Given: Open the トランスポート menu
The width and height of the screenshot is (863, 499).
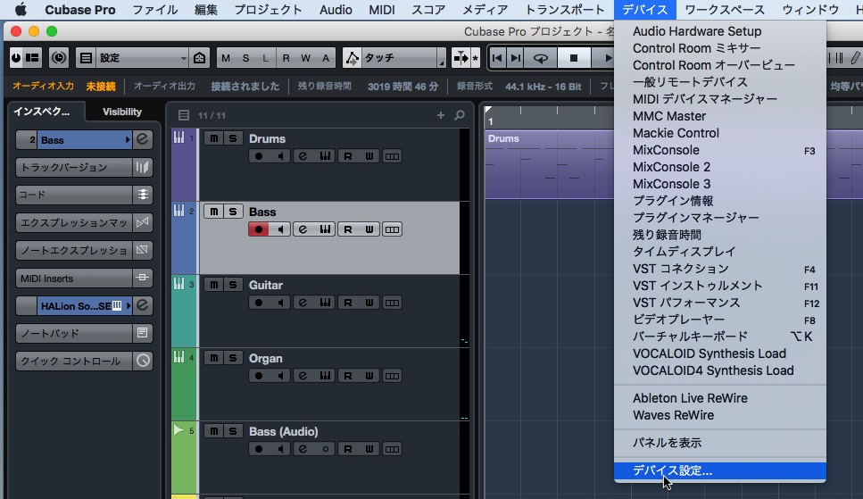Looking at the screenshot, I should (x=565, y=9).
